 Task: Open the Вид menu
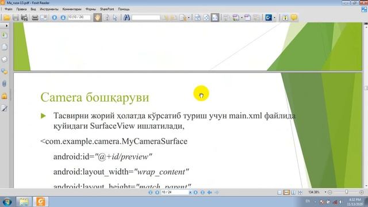coord(33,9)
